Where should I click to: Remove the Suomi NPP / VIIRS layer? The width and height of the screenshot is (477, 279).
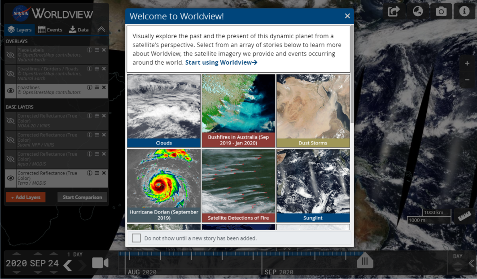click(104, 135)
